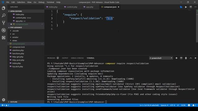Open the Help menu
Viewport: 198px width, 111px height.
coord(58,2)
